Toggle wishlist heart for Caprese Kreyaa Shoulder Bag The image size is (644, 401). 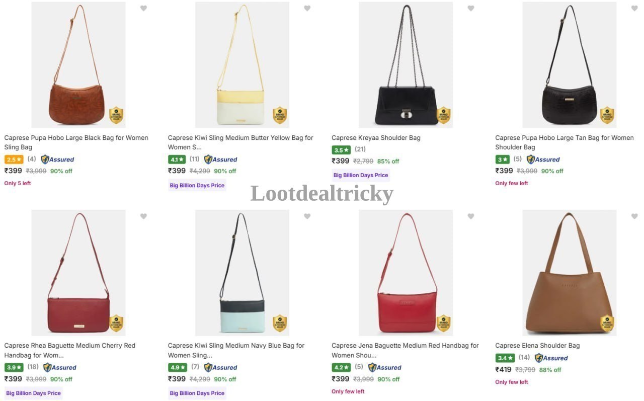(470, 8)
